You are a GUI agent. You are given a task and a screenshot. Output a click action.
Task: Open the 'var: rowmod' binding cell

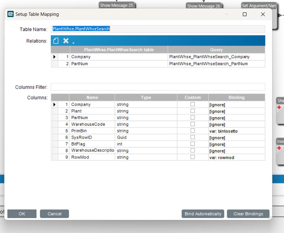coord(237,157)
